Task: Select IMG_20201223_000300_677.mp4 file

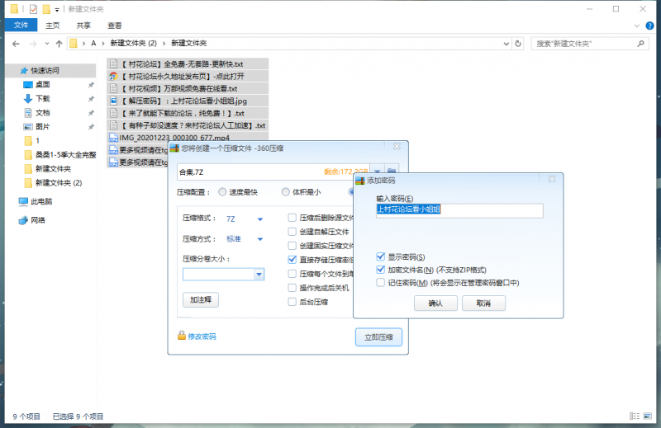Action: click(x=188, y=138)
